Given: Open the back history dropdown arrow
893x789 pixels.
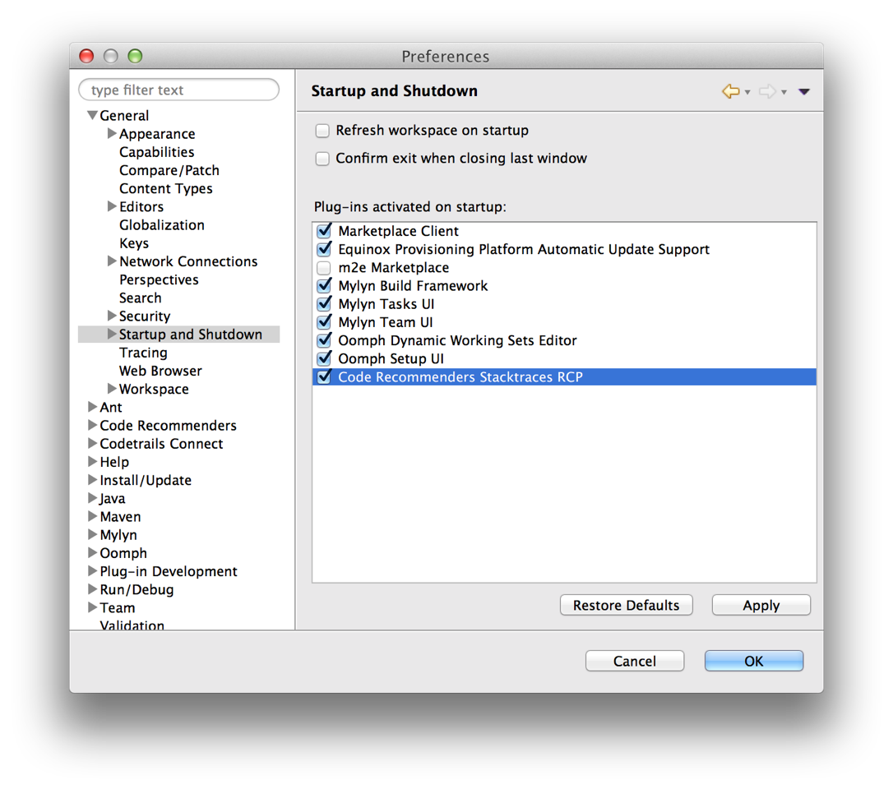Looking at the screenshot, I should click(x=747, y=92).
